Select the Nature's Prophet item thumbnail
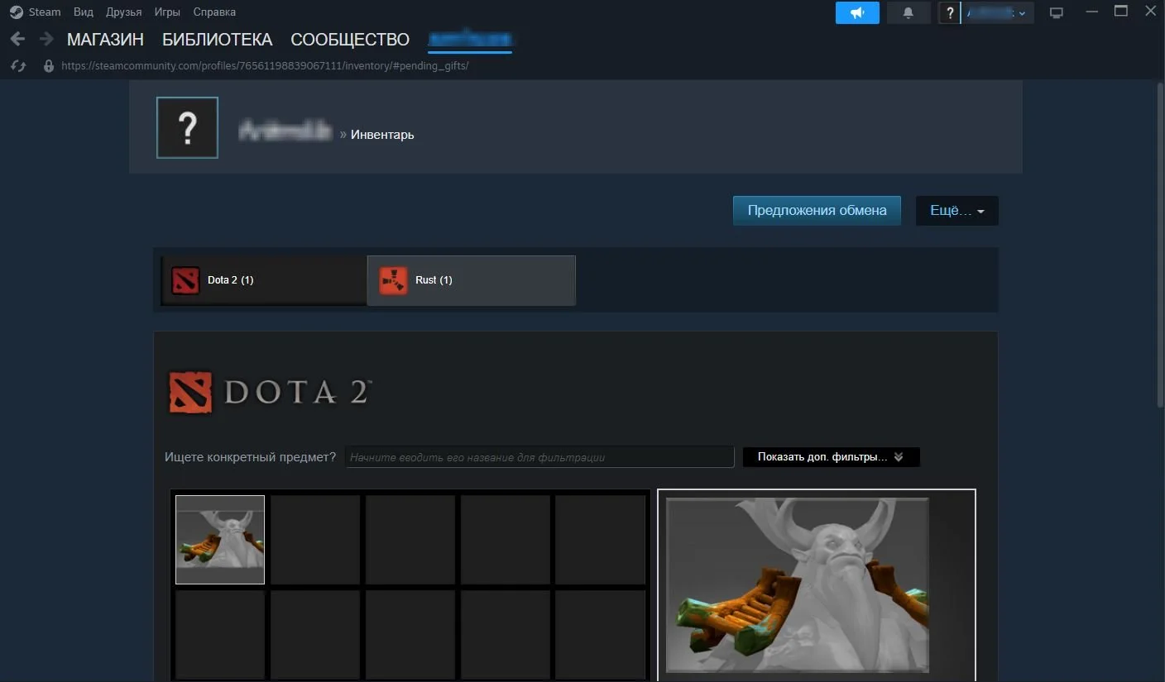The image size is (1165, 682). (x=220, y=540)
